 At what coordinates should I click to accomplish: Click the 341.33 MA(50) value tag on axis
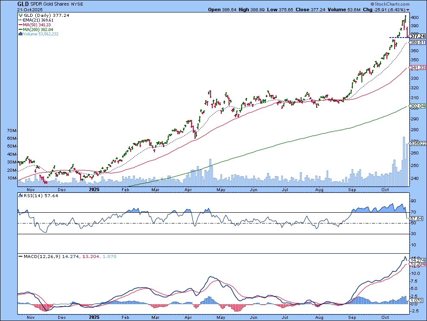418,68
